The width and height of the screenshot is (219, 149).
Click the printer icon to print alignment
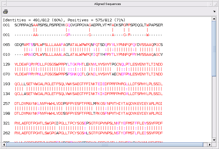point(5,12)
